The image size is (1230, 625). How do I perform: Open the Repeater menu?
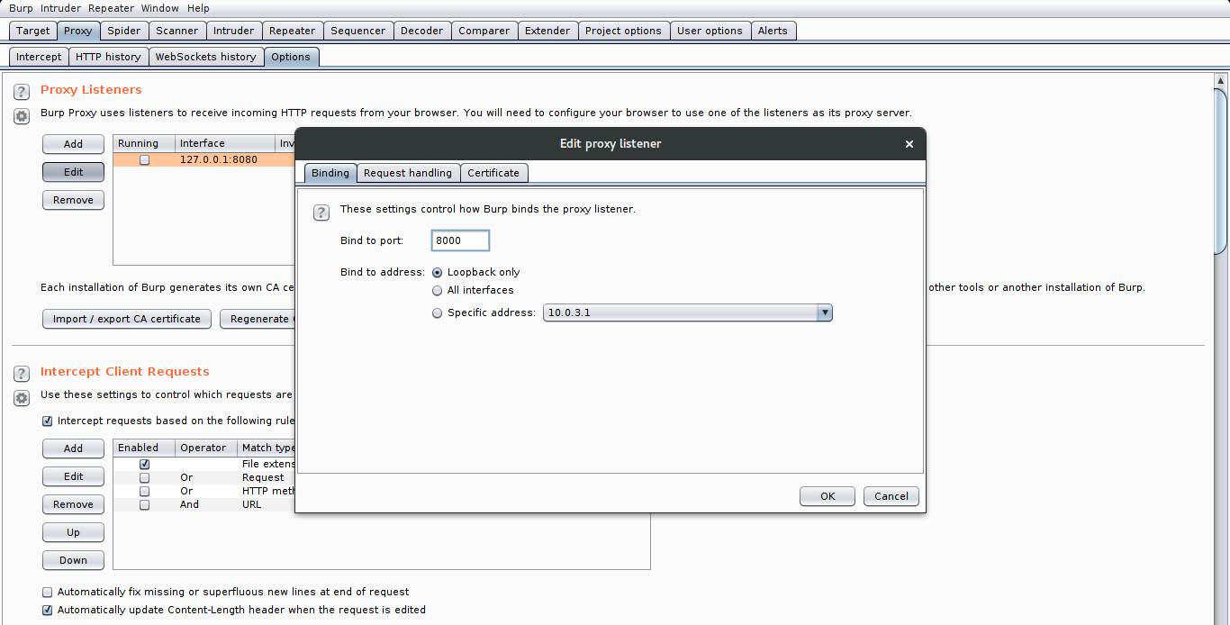coord(112,8)
